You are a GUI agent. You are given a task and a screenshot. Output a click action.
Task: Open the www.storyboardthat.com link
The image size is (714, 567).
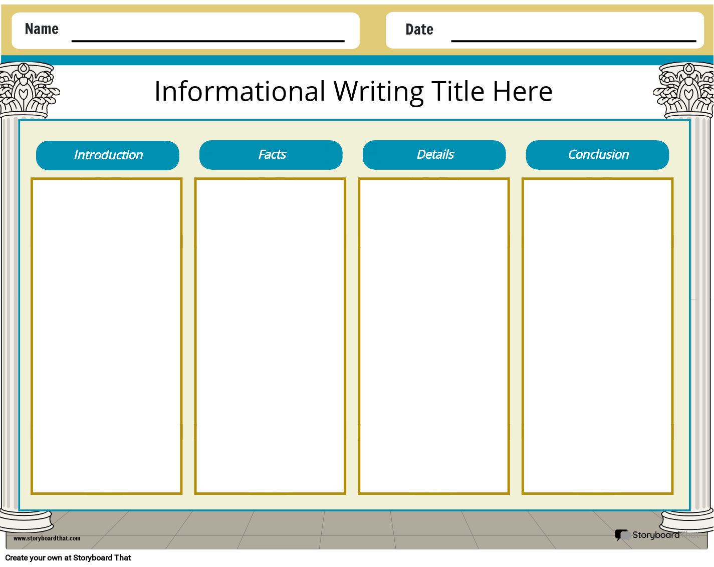click(47, 538)
